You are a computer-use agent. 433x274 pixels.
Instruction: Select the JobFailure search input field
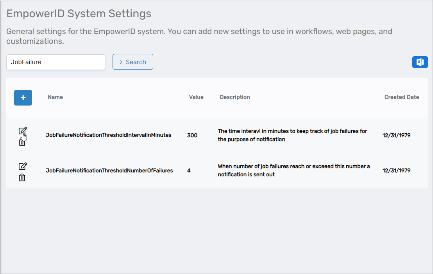[x=55, y=62]
